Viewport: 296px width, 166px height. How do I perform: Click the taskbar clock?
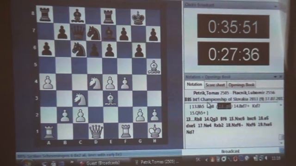pyautogui.click(x=276, y=159)
